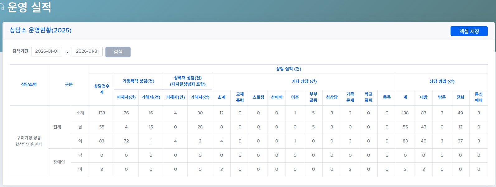This screenshot has width=496, height=187.
Task: Select the 통신 매체 column header
Action: (478, 97)
